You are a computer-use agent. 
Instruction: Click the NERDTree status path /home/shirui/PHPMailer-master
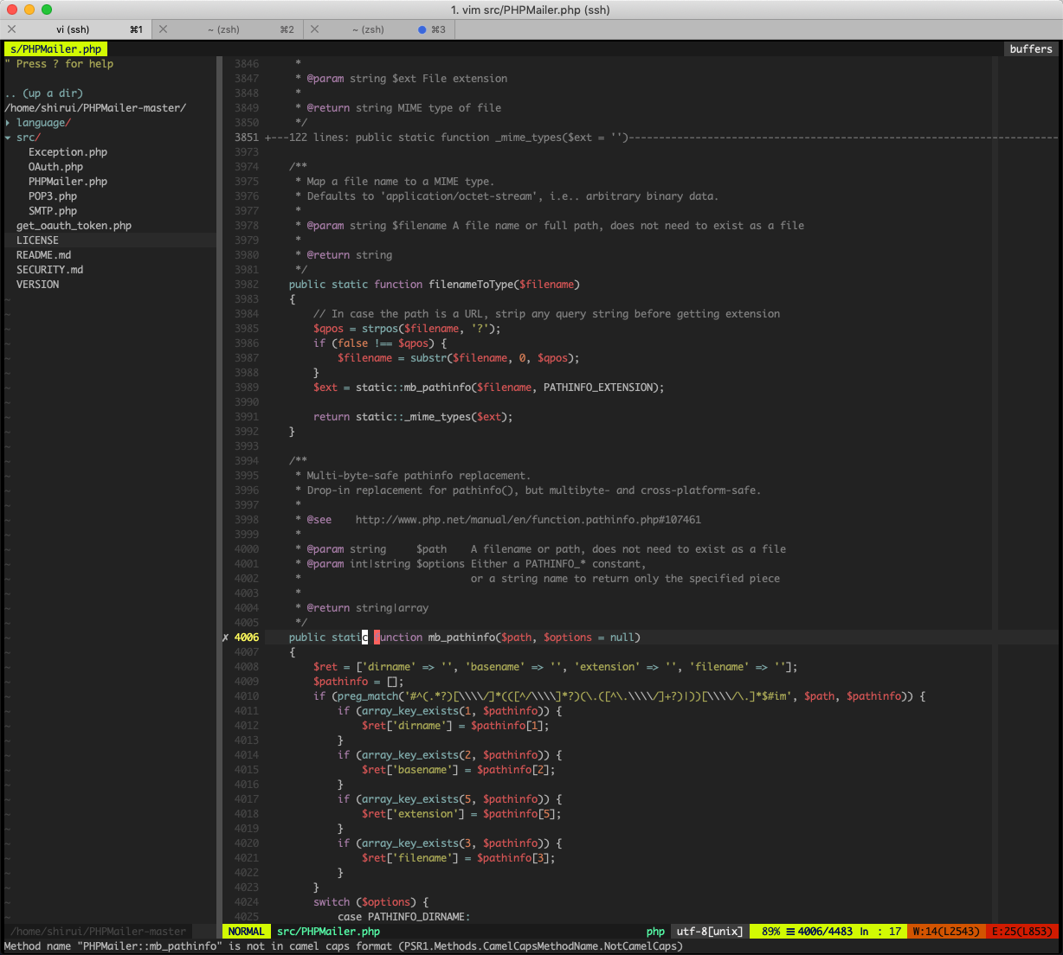coord(98,932)
